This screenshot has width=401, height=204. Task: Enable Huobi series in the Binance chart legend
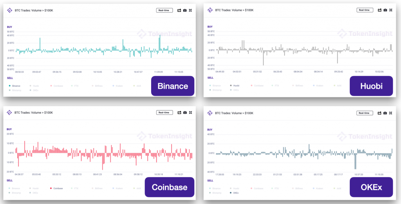point(34,86)
